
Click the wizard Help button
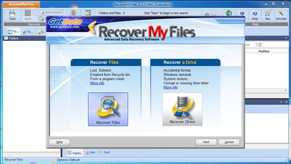[x=59, y=142]
